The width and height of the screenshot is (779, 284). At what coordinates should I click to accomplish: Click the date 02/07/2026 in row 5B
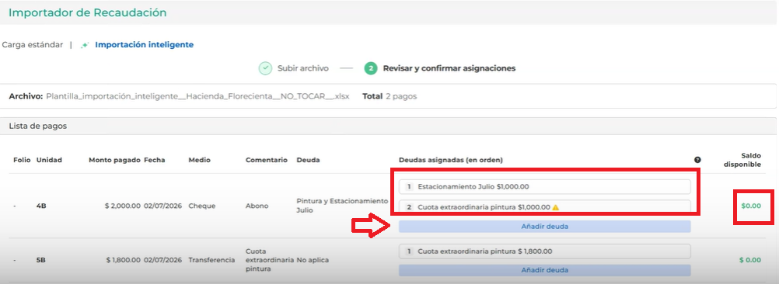click(163, 260)
